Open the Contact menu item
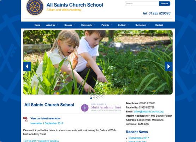Image resolution: width=196 pixels, height=142 pixels. tap(159, 25)
